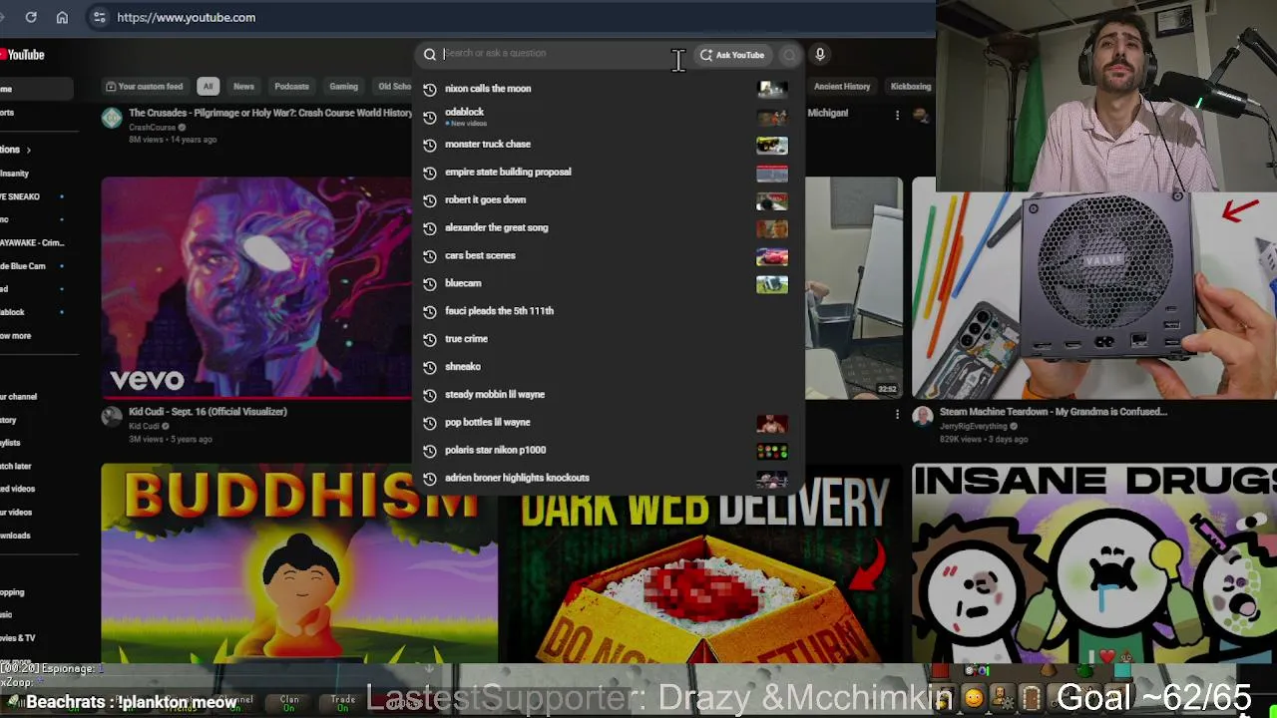Select the 'All' filter chip
Screen dimensions: 1277x718
tap(208, 87)
